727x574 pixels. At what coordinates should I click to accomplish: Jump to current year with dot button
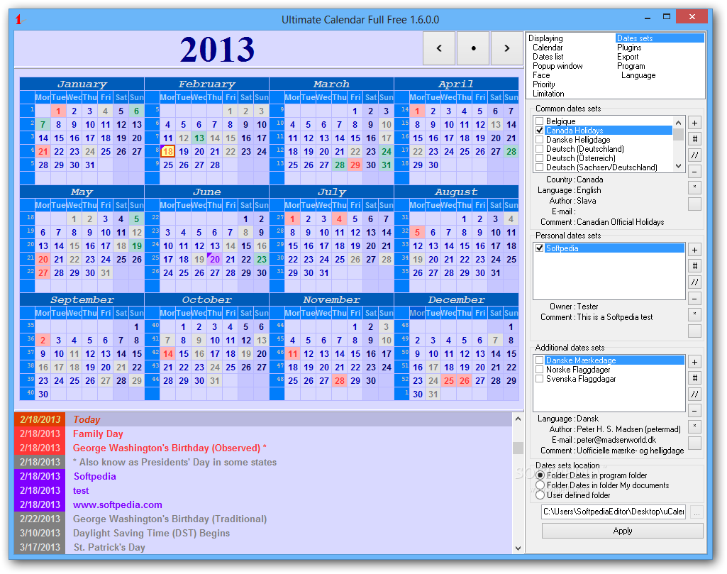(473, 48)
